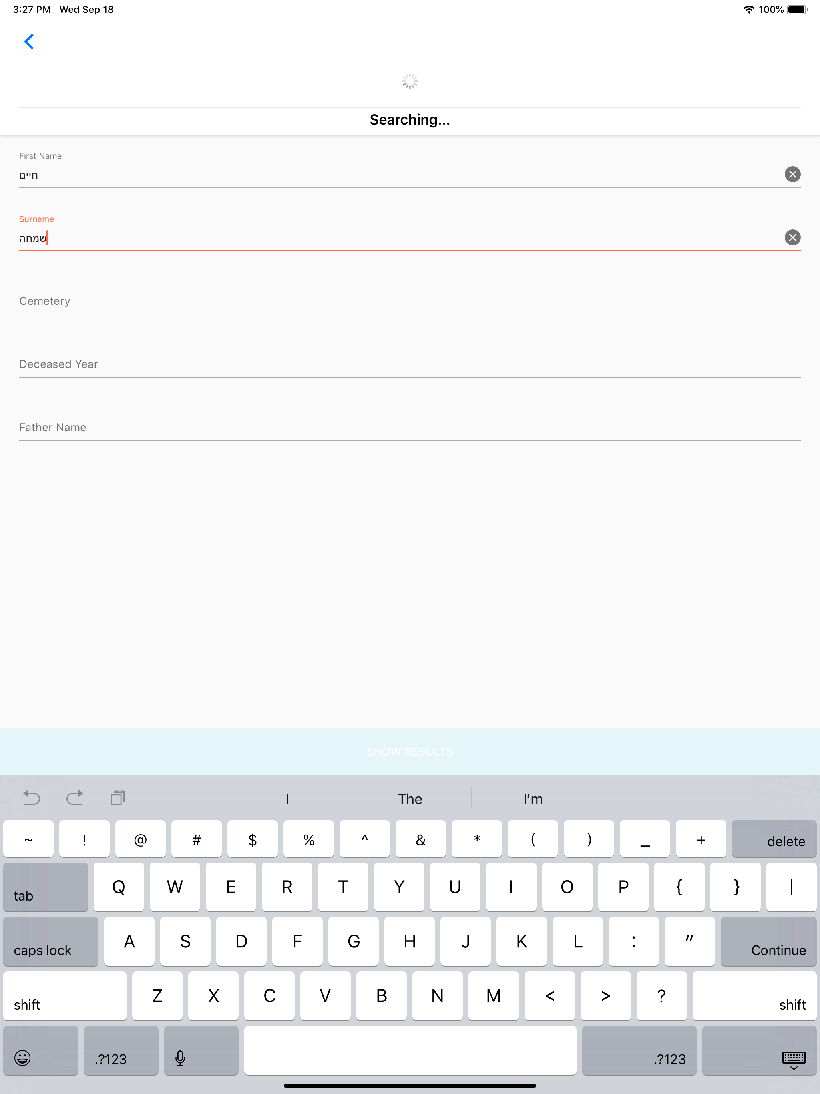The image size is (820, 1094).
Task: Focus the Cemetery field
Action: (410, 301)
